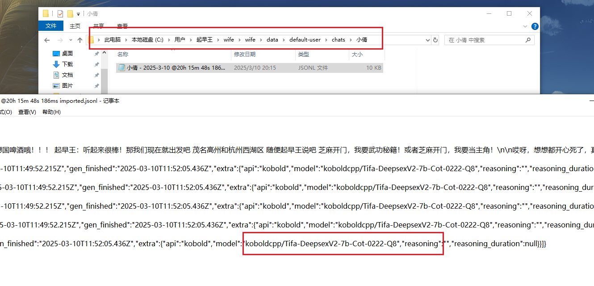Jump to default-user folder in the breadcrumb
This screenshot has height=286, width=594.
coord(305,40)
